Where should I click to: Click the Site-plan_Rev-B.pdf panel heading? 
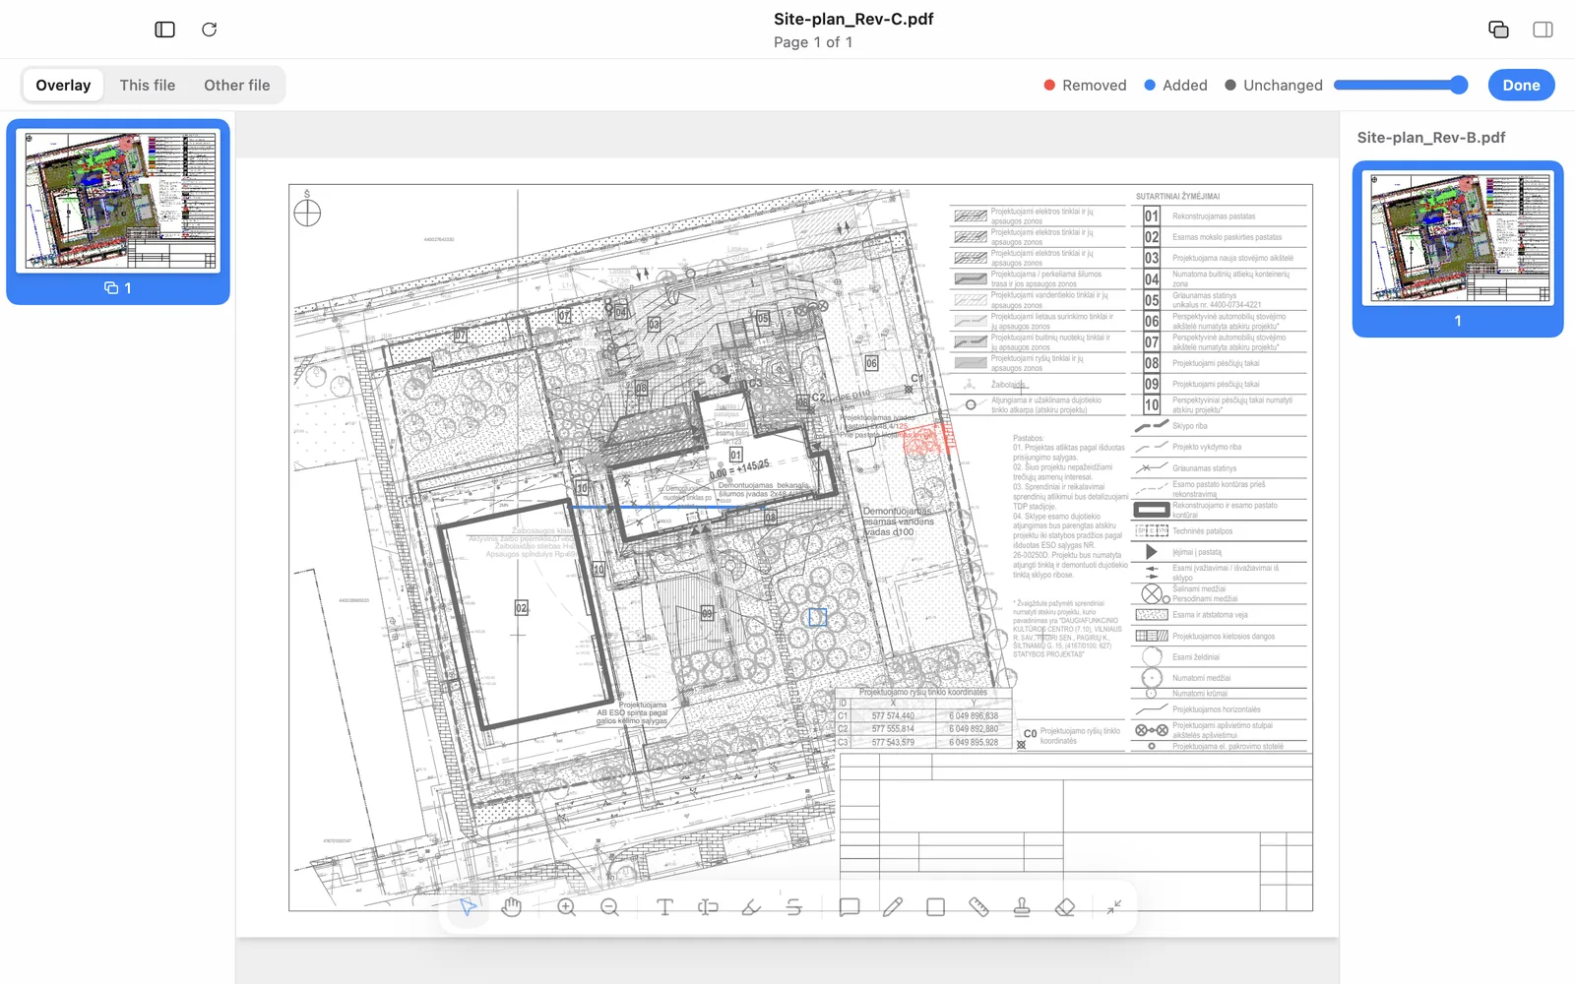click(x=1431, y=138)
